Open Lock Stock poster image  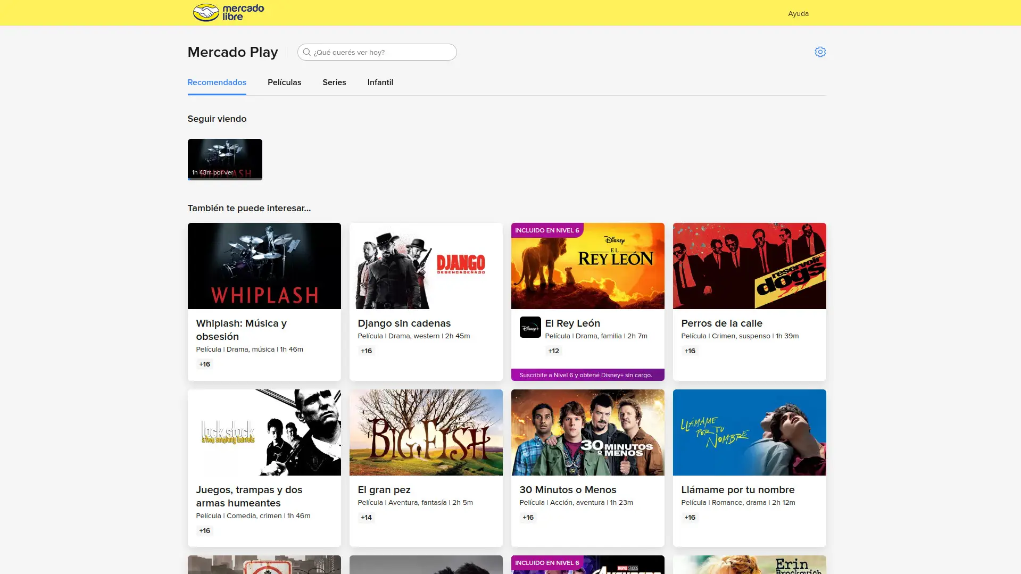[264, 432]
